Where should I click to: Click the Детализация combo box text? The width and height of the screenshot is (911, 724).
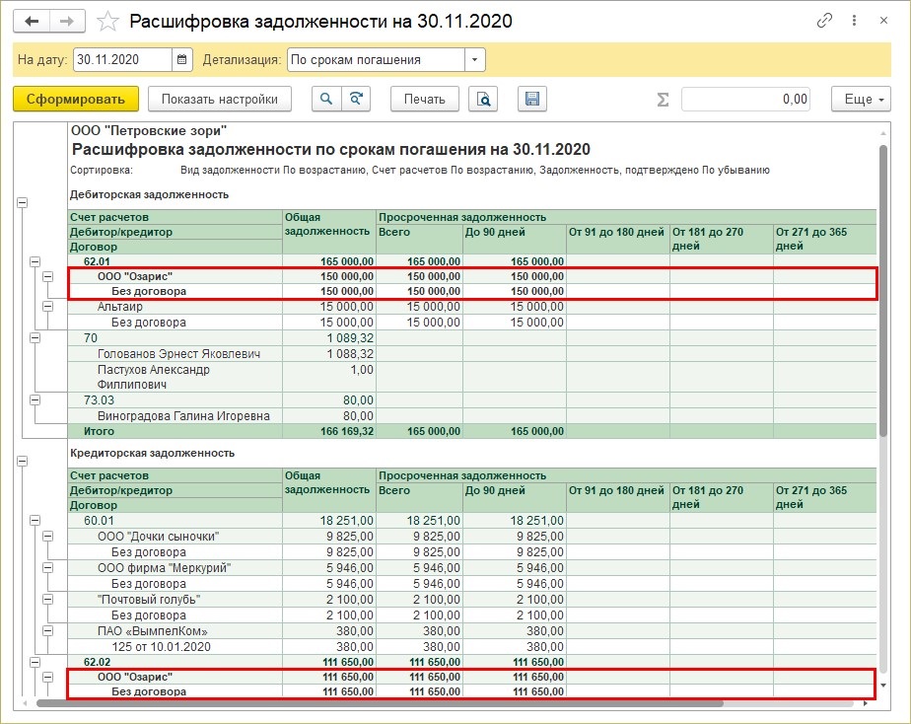[376, 60]
